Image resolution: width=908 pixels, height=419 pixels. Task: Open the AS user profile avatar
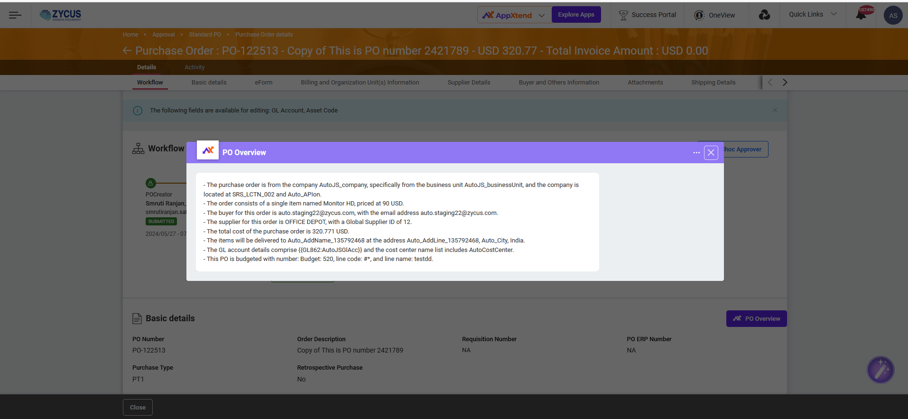[892, 16]
